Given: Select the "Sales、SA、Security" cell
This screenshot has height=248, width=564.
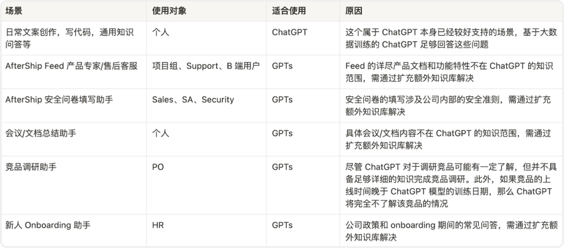Looking at the screenshot, I should pyautogui.click(x=193, y=100).
